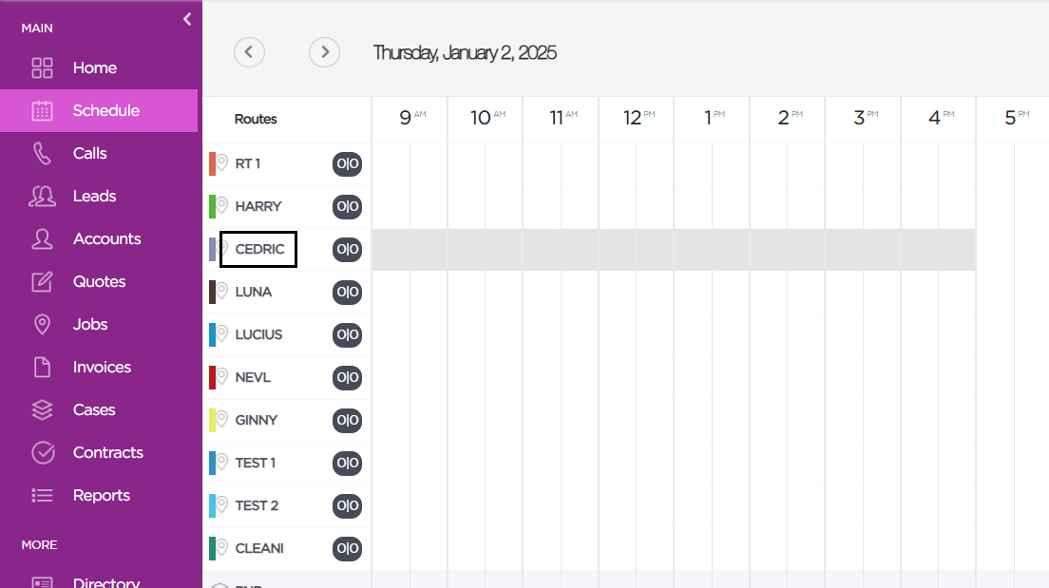The image size is (1049, 588).
Task: Click the Leads people icon
Action: (x=42, y=196)
